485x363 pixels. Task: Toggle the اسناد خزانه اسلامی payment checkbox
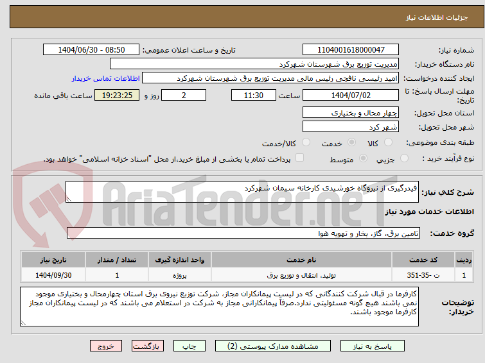tap(299, 158)
